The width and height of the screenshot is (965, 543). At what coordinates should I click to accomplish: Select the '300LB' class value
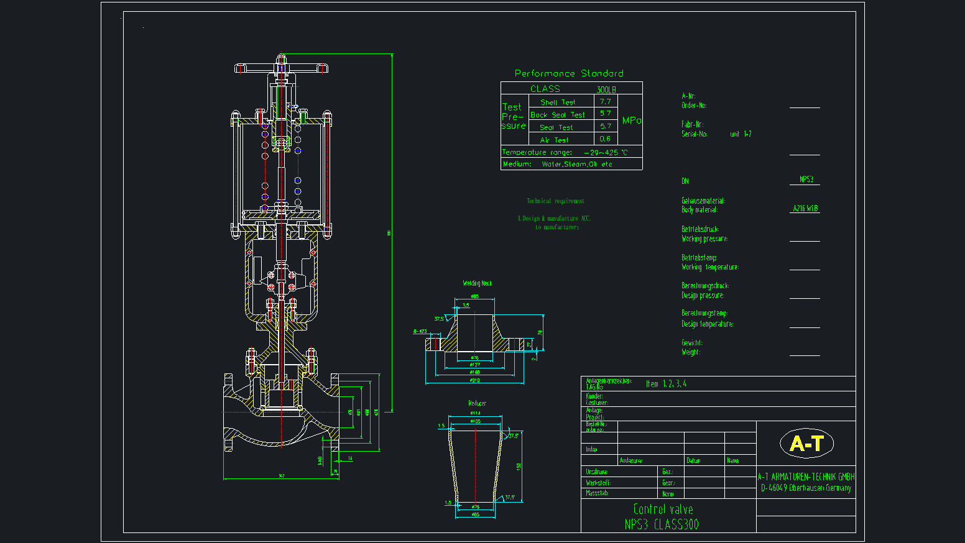pos(606,89)
